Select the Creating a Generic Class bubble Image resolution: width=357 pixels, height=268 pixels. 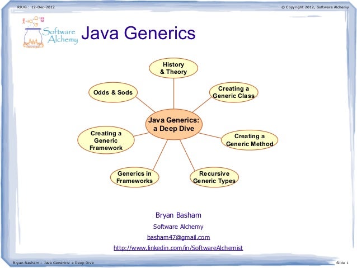(233, 92)
